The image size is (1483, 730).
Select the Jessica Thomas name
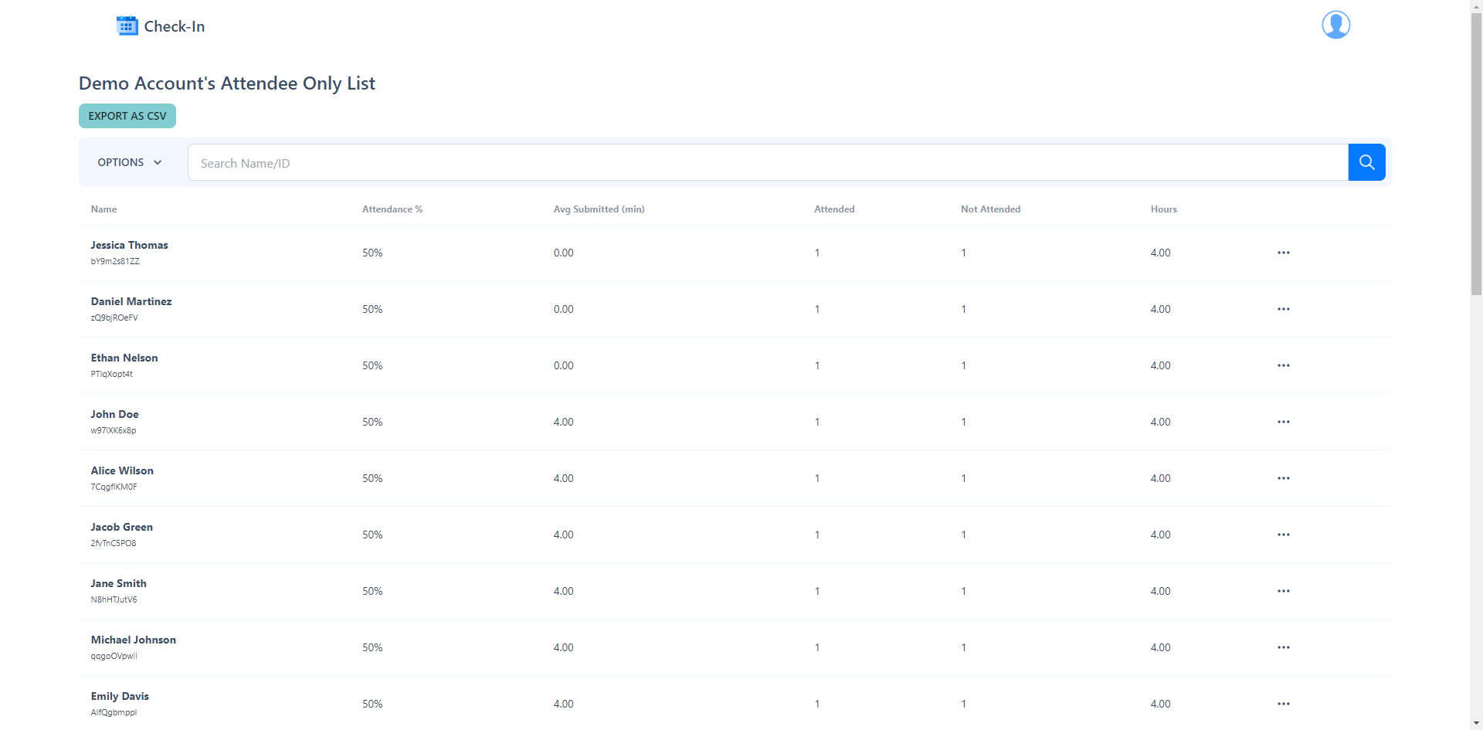point(129,245)
